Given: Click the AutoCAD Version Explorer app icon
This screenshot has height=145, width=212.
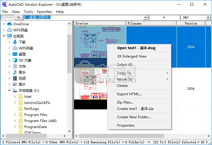Looking at the screenshot, I should (x=5, y=4).
